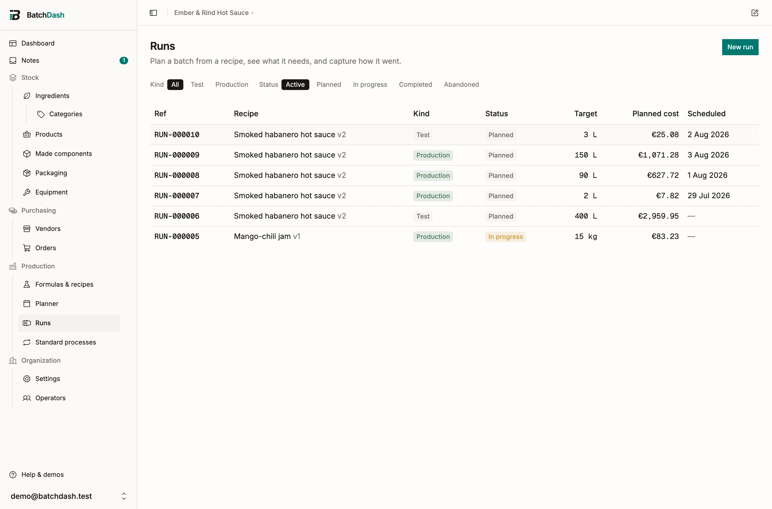Click the Vendors storefront icon
The image size is (772, 509).
(x=27, y=229)
